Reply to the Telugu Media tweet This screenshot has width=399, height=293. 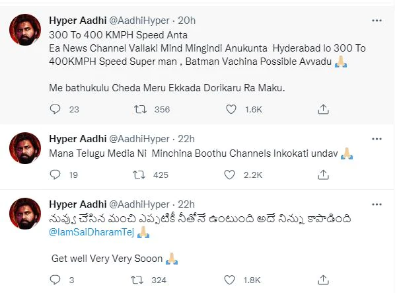(55, 175)
